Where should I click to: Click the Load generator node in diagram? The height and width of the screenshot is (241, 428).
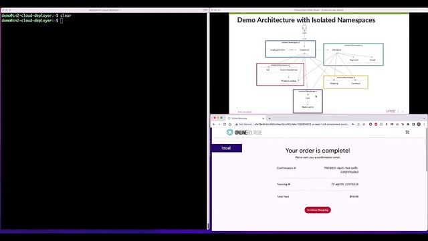tap(278, 50)
